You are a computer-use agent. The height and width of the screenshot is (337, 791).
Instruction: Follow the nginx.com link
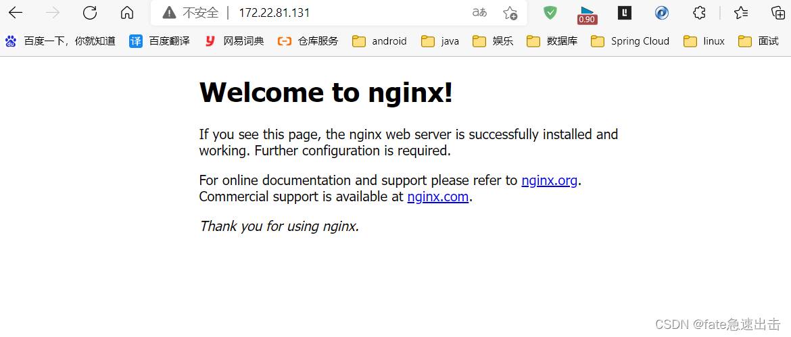coord(438,197)
